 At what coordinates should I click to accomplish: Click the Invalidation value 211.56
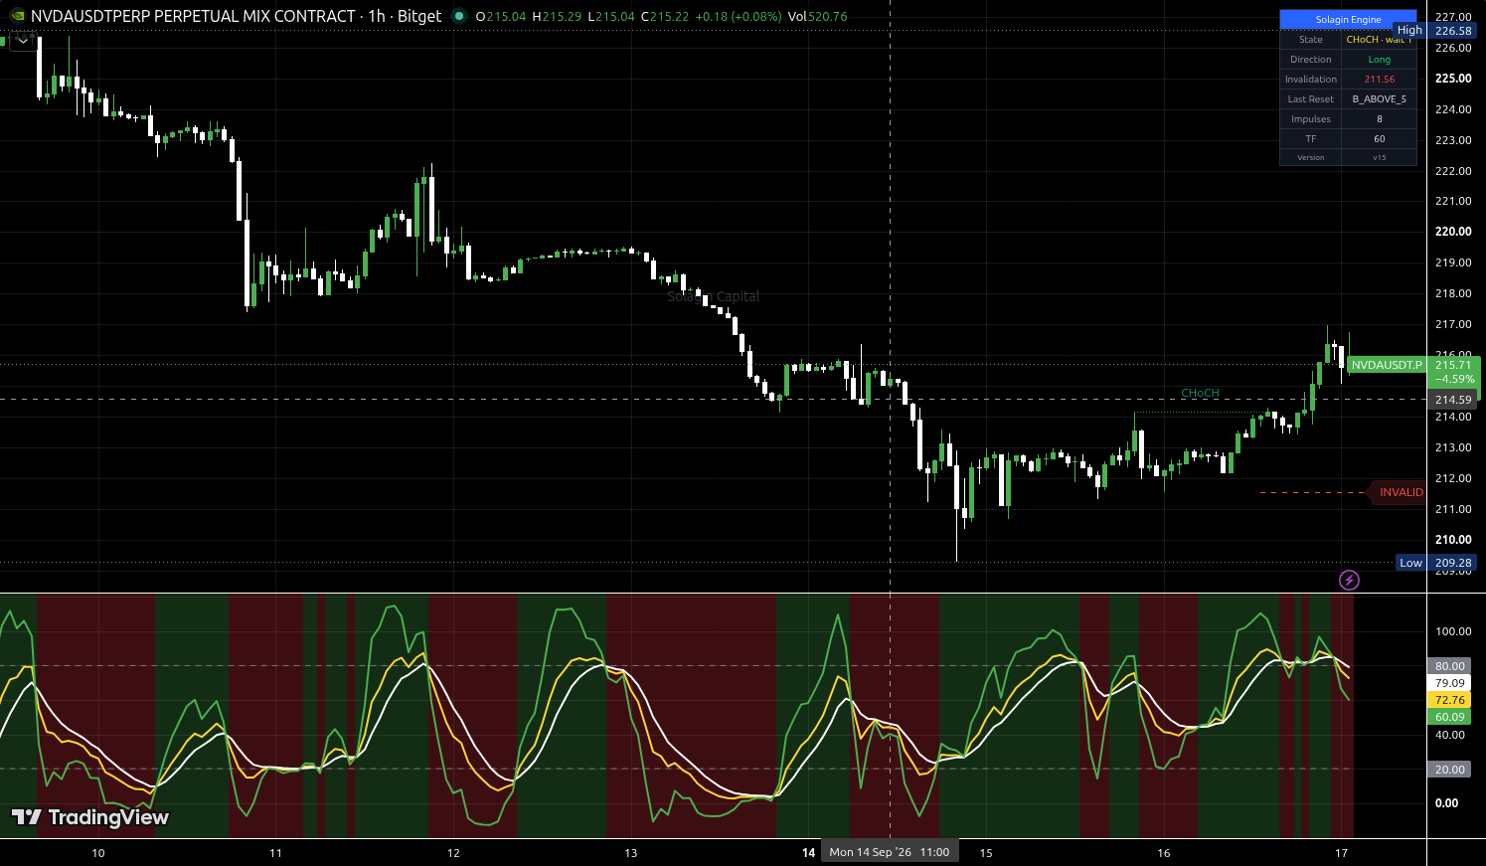1379,80
